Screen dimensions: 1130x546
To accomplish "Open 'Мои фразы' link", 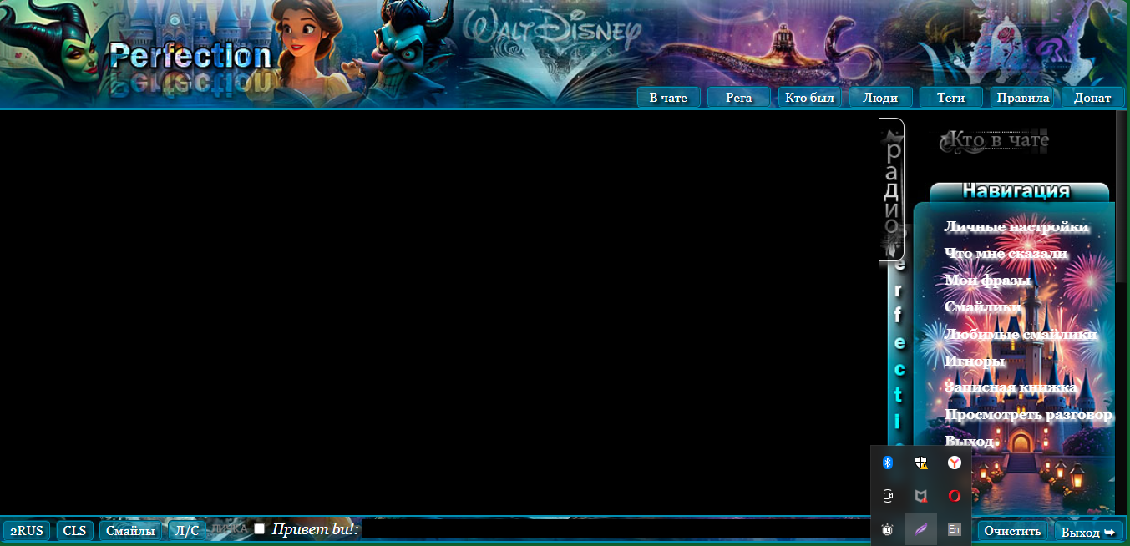I will [x=987, y=281].
